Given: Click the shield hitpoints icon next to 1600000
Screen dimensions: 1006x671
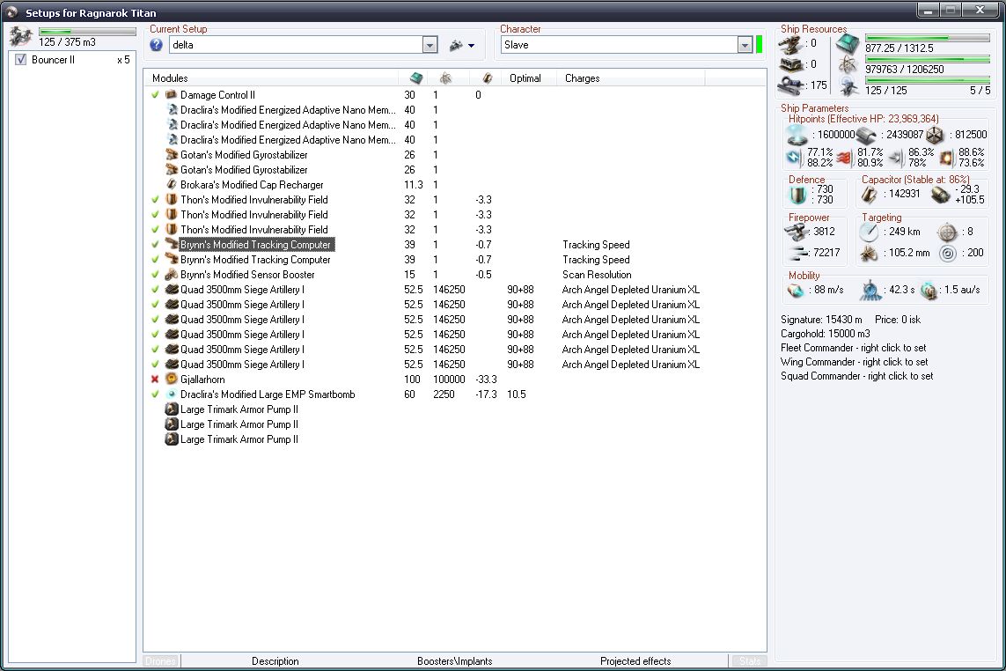Looking at the screenshot, I should (x=797, y=135).
